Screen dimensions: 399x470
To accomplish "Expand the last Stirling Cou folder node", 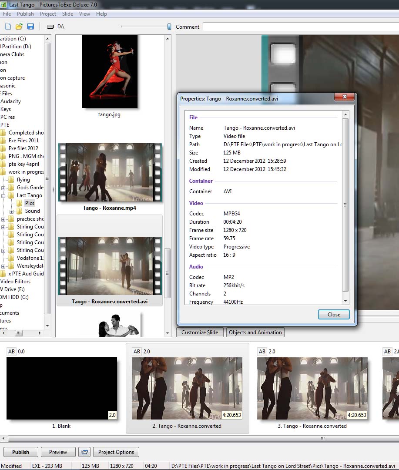I will [x=3, y=251].
